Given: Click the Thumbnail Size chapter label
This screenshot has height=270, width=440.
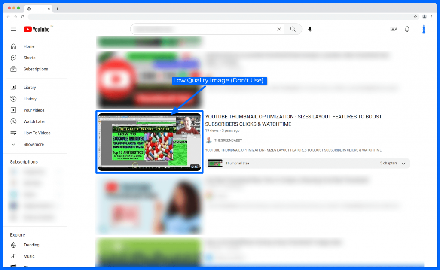Looking at the screenshot, I should [237, 163].
